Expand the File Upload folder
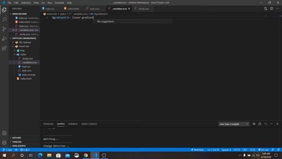This screenshot has height=159, width=282. point(25,42)
